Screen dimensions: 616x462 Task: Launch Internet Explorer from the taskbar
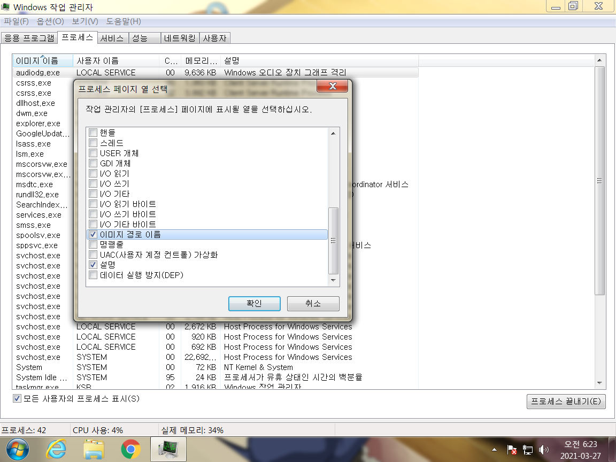[56, 449]
